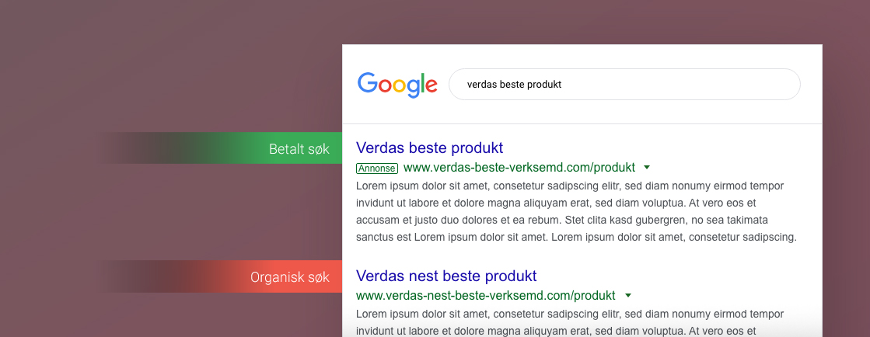Click the red letter e in Google logo

430,85
